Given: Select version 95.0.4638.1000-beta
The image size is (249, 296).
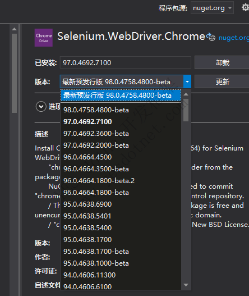Looking at the screenshot, I should point(121,263).
